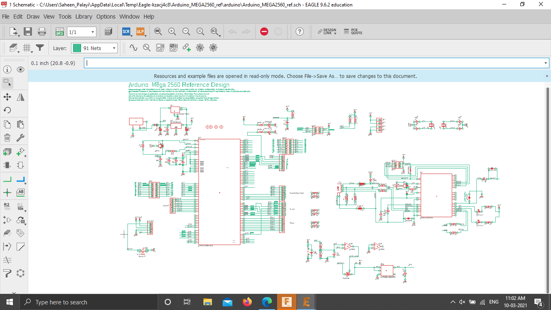551x310 pixels.
Task: Expand the command line history dropdown arrow
Action: coord(546,63)
